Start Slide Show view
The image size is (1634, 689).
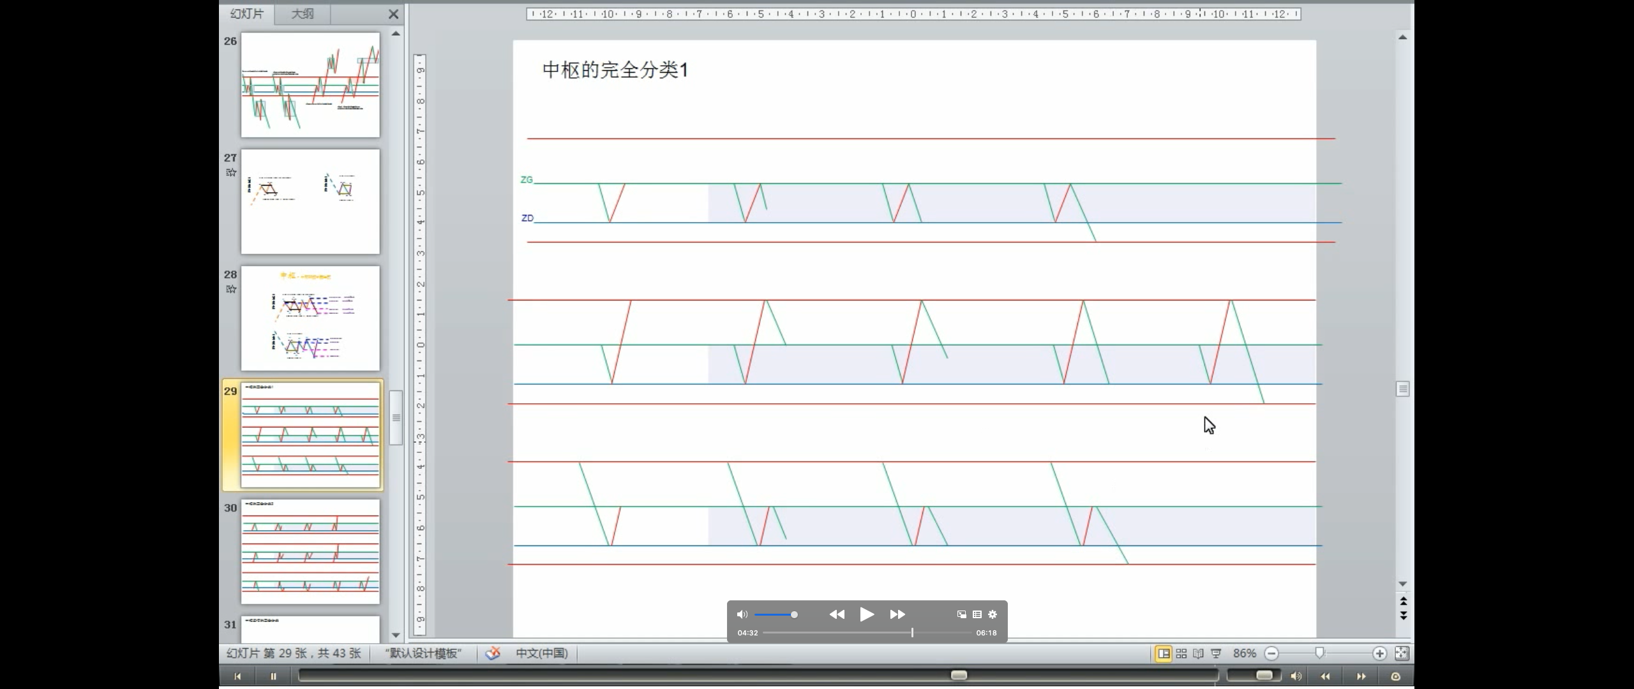[x=1216, y=653]
